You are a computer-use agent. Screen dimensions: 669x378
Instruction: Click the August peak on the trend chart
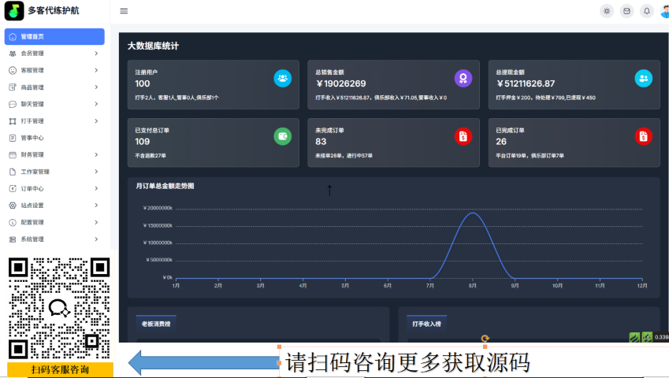pos(472,213)
